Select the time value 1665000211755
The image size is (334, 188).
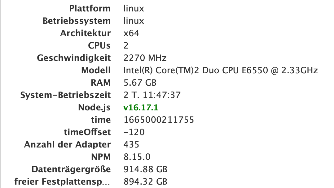point(159,120)
